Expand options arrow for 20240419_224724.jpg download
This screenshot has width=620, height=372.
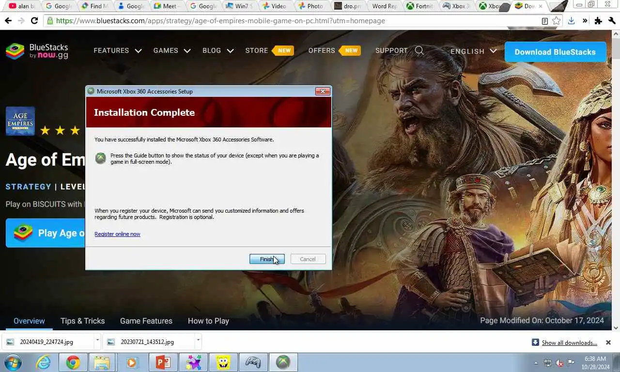coord(97,341)
